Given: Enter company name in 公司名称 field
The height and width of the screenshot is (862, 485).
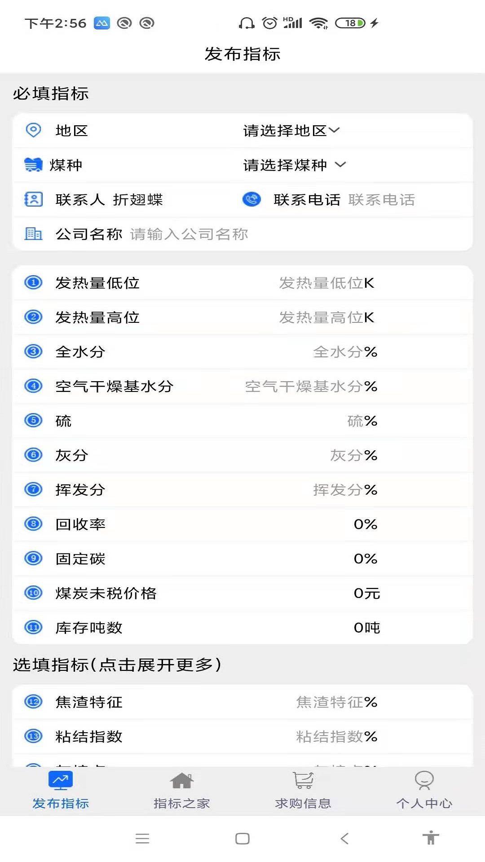Looking at the screenshot, I should pos(189,234).
